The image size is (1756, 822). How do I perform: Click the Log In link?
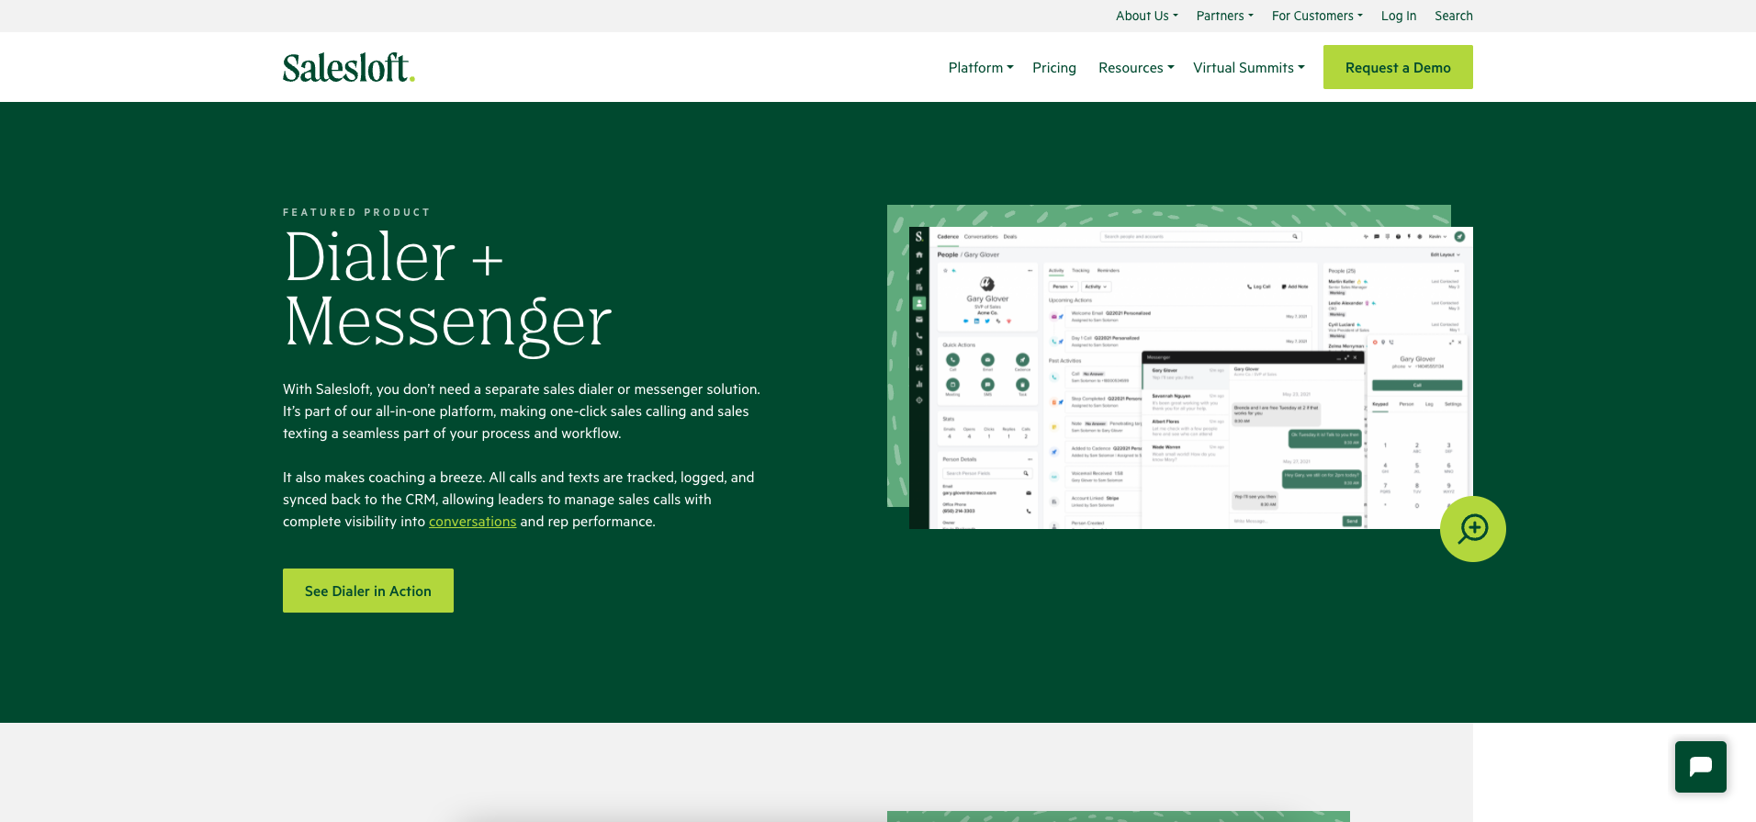point(1399,16)
